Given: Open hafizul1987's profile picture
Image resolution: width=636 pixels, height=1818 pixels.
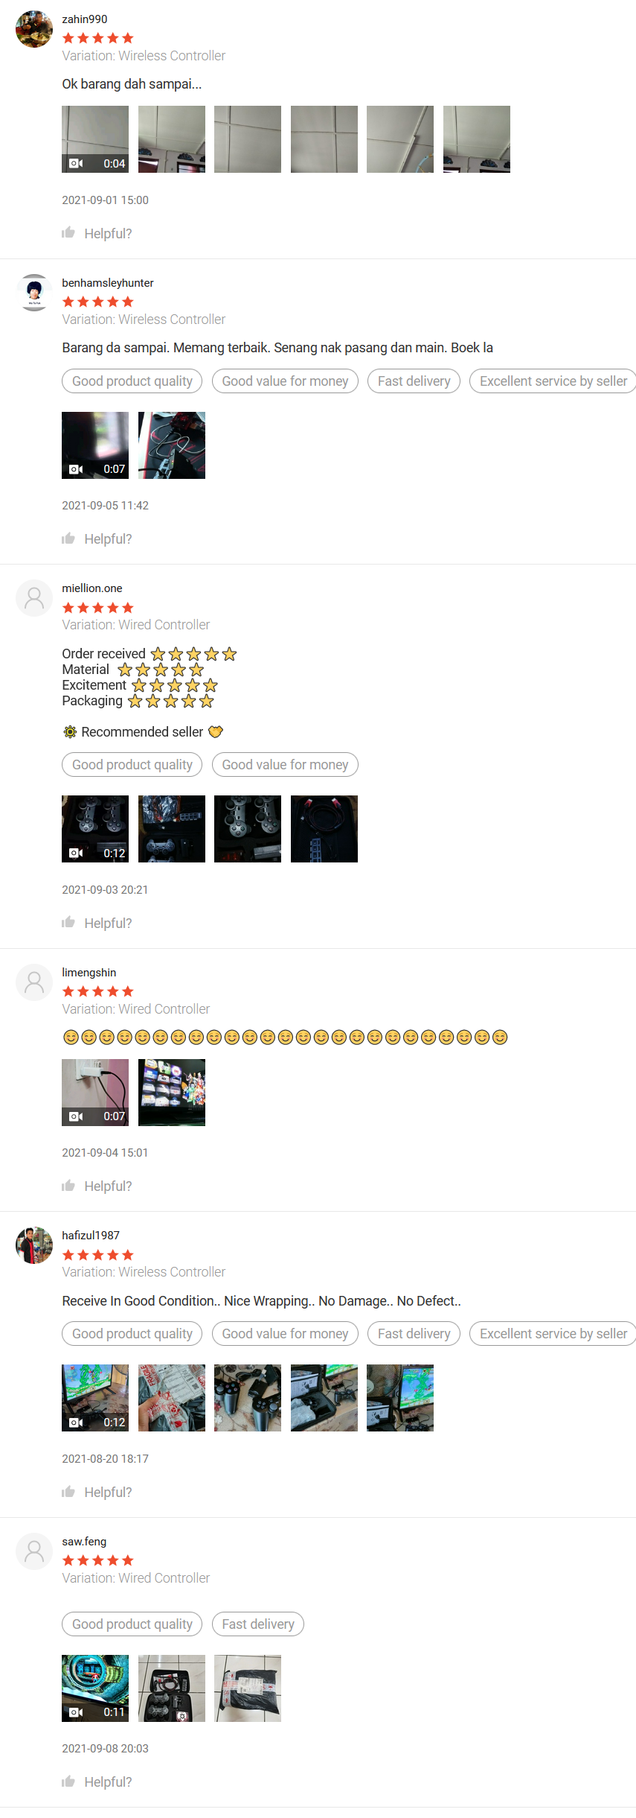Looking at the screenshot, I should point(34,1245).
